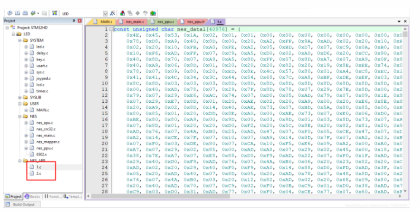
Task: Collapse the NES_APP group folder
Action: click(20, 161)
